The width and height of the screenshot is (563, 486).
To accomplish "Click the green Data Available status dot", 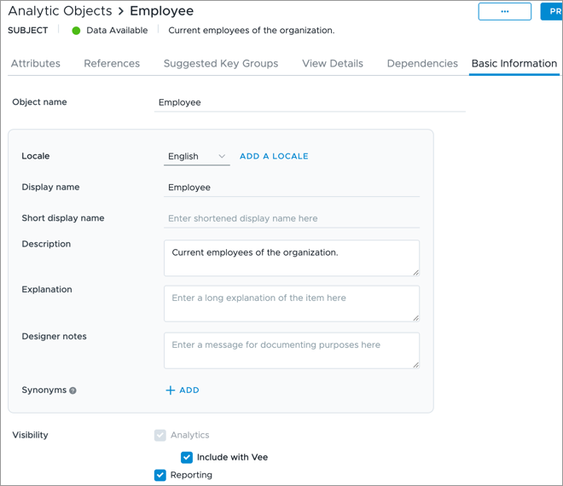I will 76,31.
